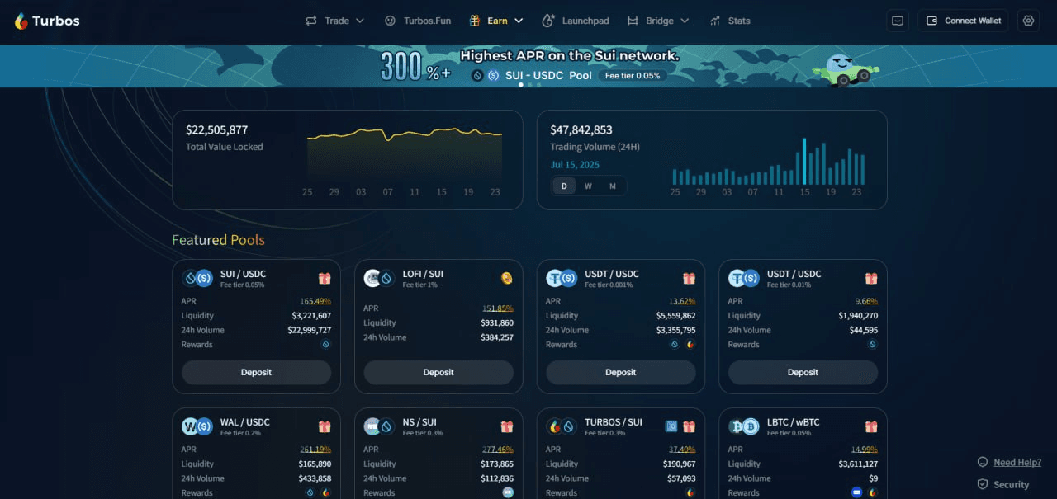This screenshot has width=1057, height=499.
Task: Click the Featured Pools heading
Action: click(218, 240)
